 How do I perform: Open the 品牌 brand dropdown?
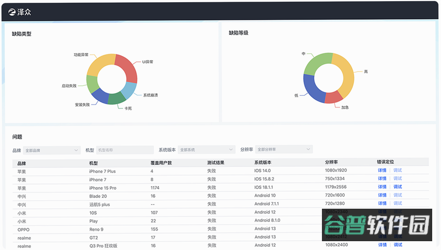(52, 150)
